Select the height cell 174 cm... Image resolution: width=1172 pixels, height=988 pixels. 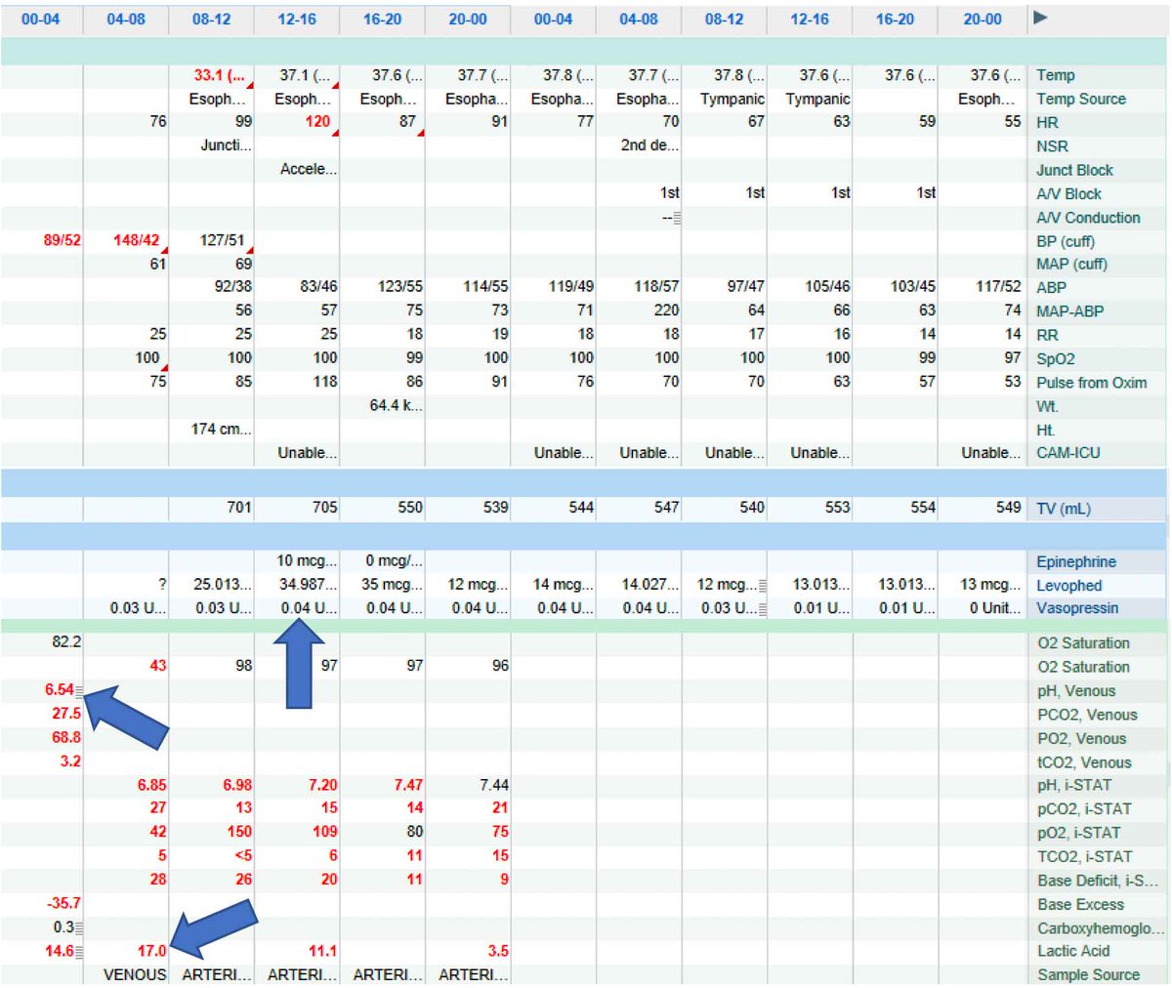221,430
